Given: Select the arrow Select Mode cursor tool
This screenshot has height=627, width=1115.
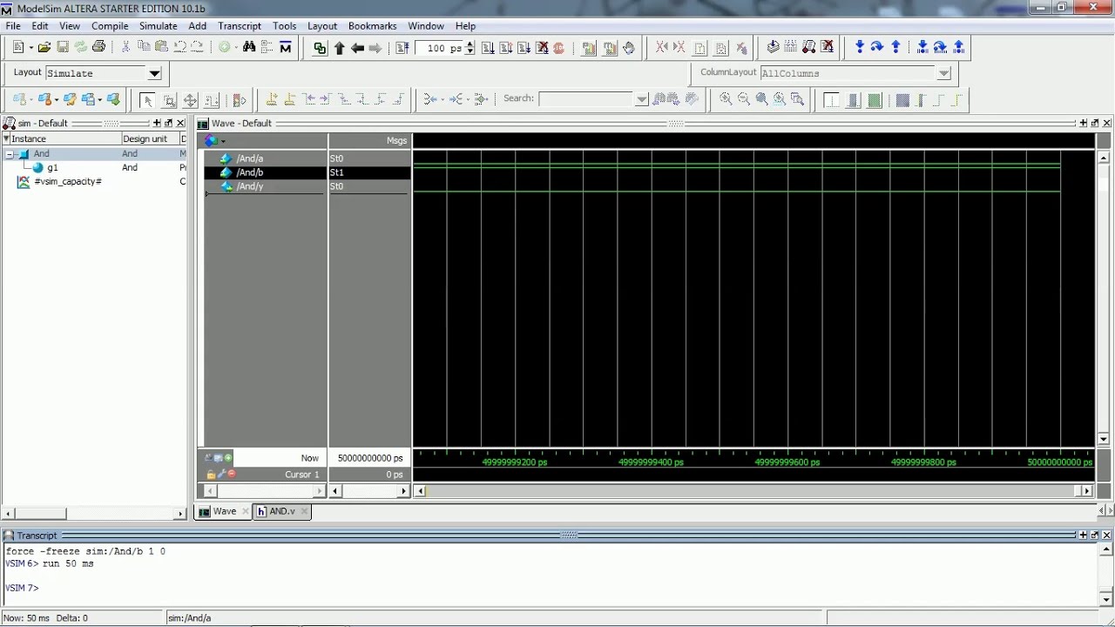Looking at the screenshot, I should tap(147, 100).
